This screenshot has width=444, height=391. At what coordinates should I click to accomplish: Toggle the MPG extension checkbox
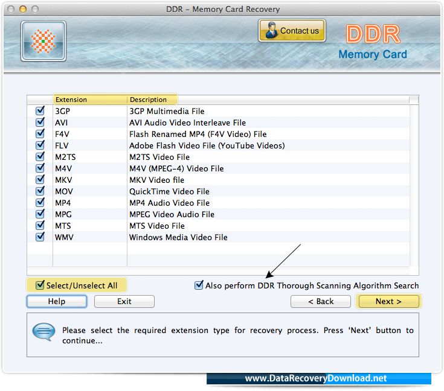pyautogui.click(x=40, y=214)
